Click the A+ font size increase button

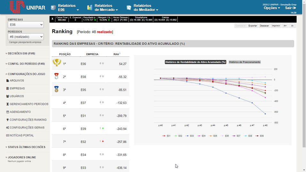(285, 26)
